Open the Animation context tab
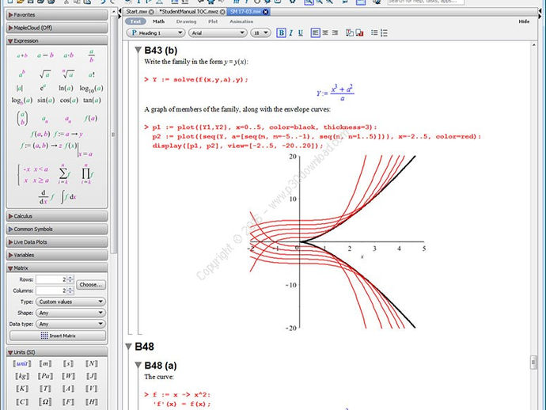546x410 pixels. point(241,21)
